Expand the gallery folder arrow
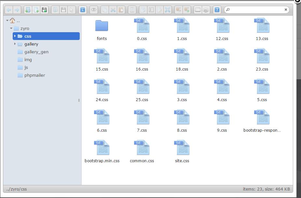This screenshot has width=301, height=198. point(15,44)
